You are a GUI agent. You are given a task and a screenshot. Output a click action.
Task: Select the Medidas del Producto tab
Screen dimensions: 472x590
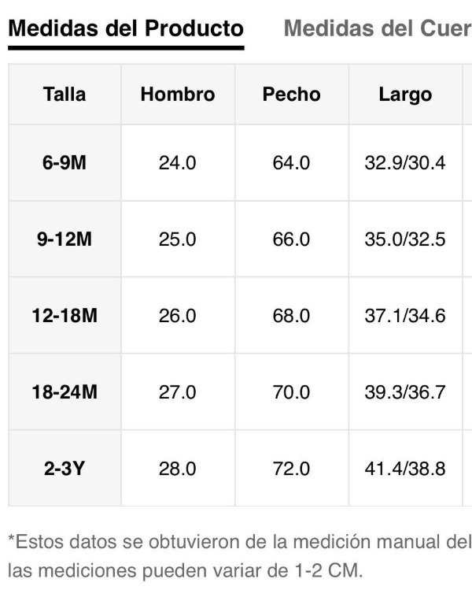click(126, 28)
